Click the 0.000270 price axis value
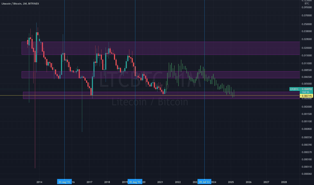314x185 pixels. click(307, 152)
